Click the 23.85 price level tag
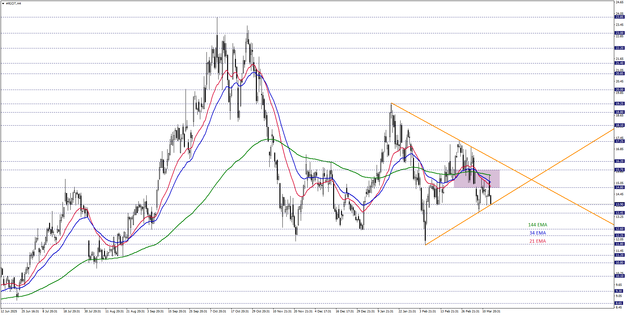 (x=619, y=17)
